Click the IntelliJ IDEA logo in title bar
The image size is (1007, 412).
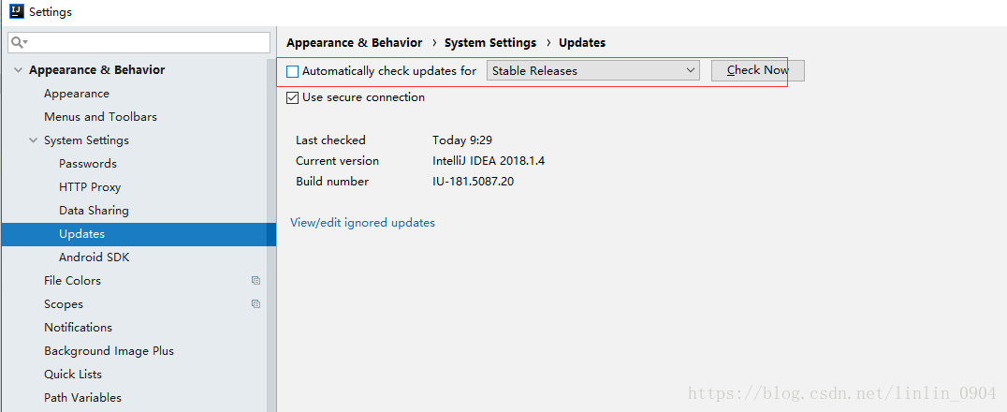click(18, 11)
